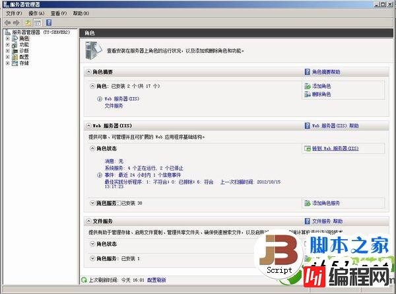Viewport: 396px width, 294px height.
Task: Expand the 功能 tree node
Action: (x=7, y=45)
